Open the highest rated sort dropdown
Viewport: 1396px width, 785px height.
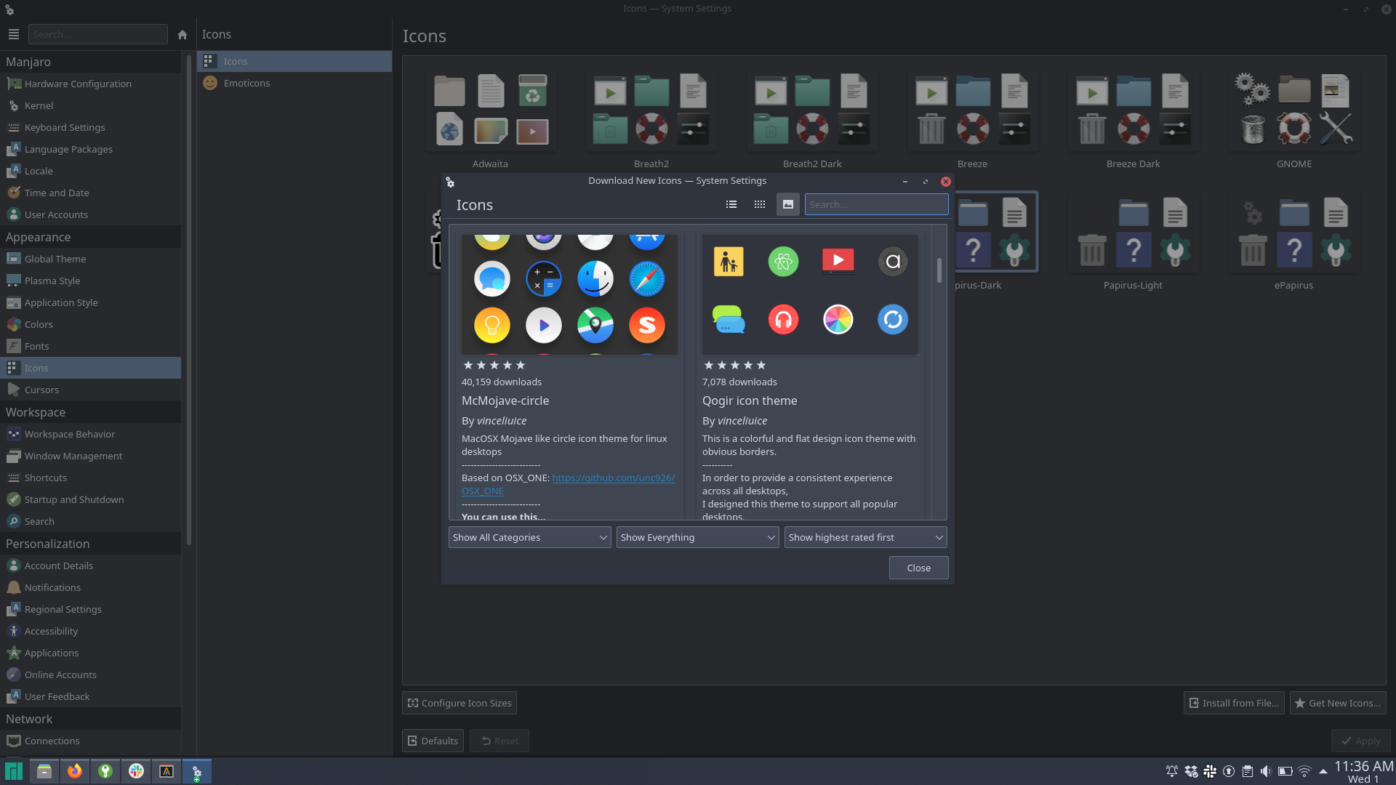tap(865, 538)
